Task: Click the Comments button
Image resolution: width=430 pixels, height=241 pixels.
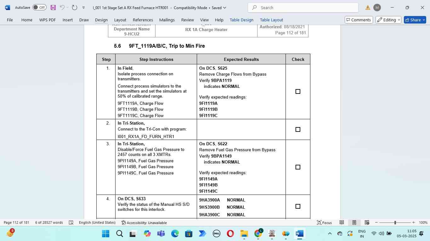Action: pyautogui.click(x=359, y=20)
